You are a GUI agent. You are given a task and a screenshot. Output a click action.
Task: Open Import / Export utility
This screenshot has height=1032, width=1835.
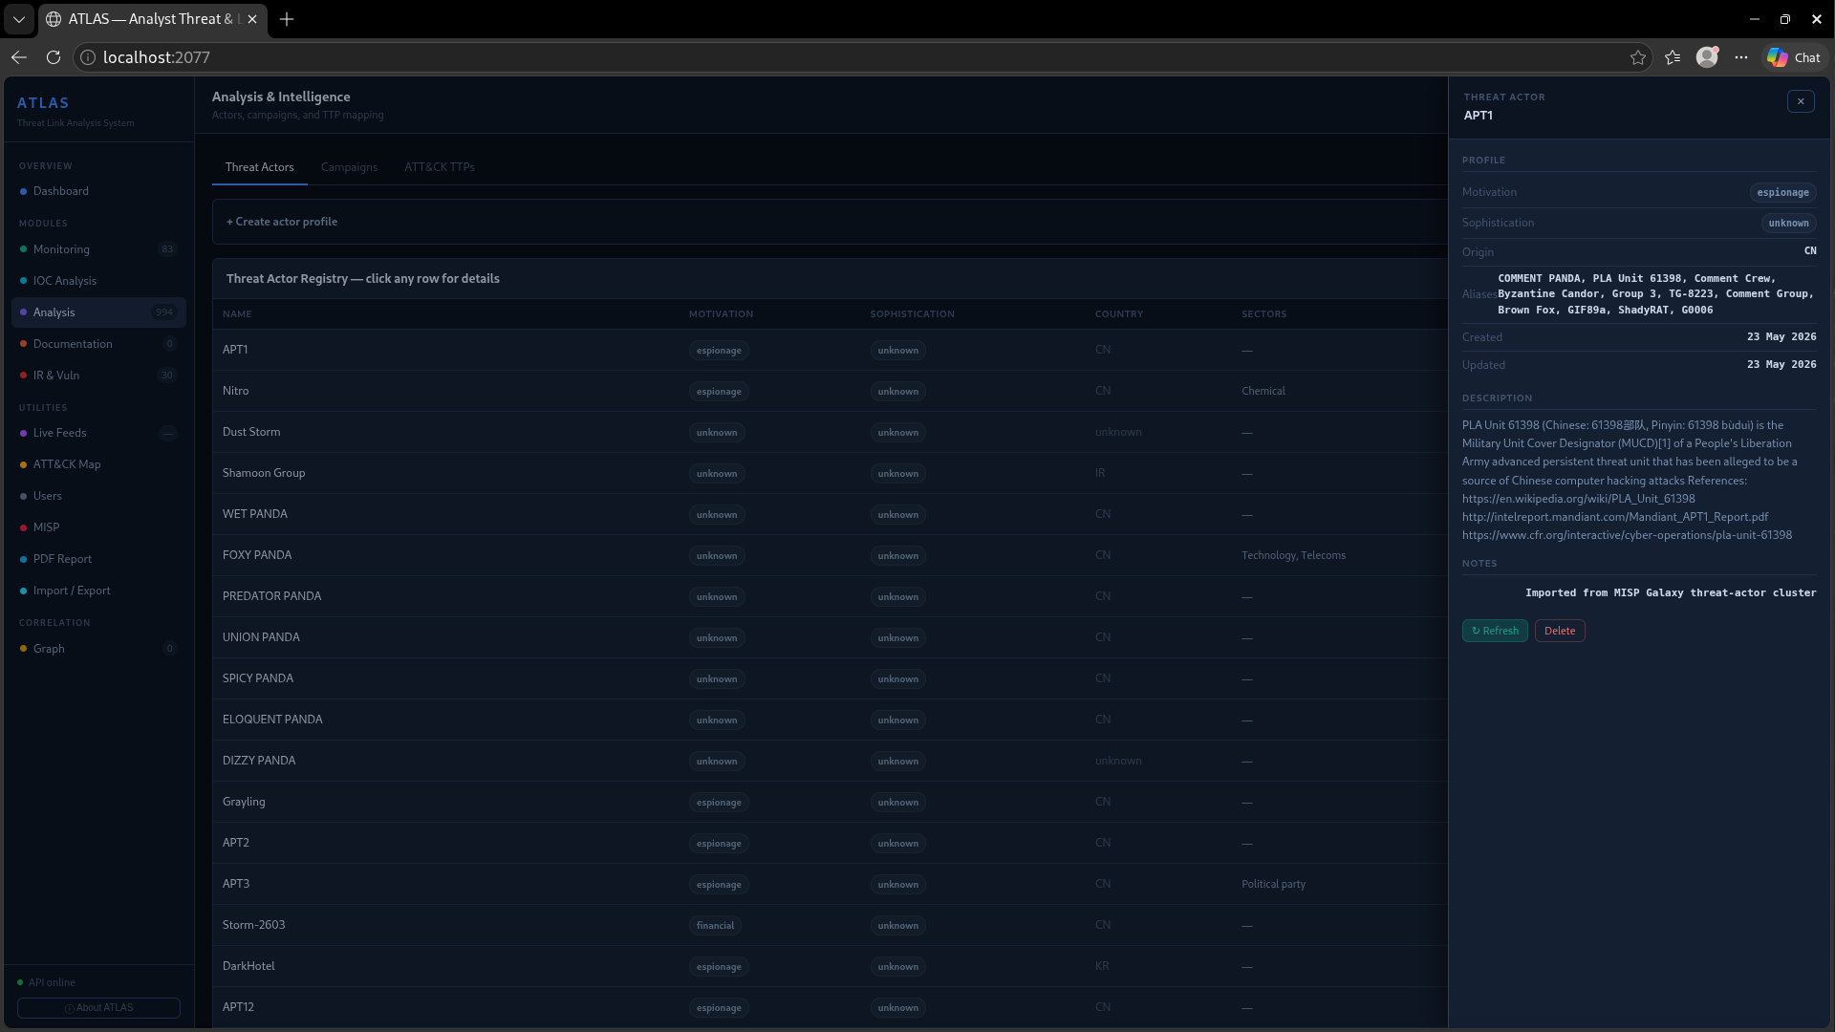(98, 591)
